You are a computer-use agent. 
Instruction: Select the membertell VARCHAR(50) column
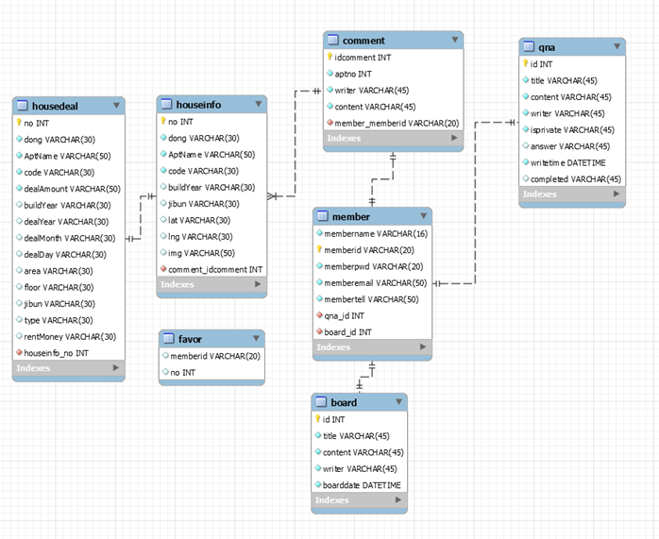point(372,299)
